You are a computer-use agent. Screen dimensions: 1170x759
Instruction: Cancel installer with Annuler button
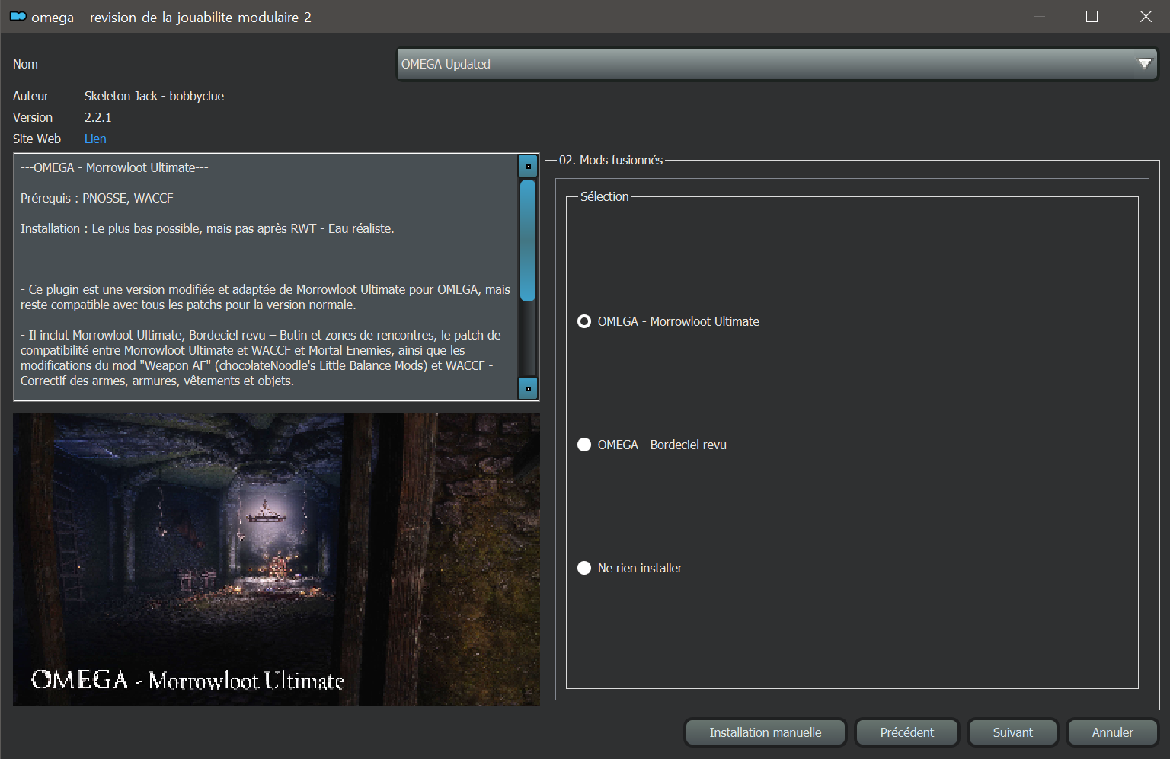click(1112, 732)
